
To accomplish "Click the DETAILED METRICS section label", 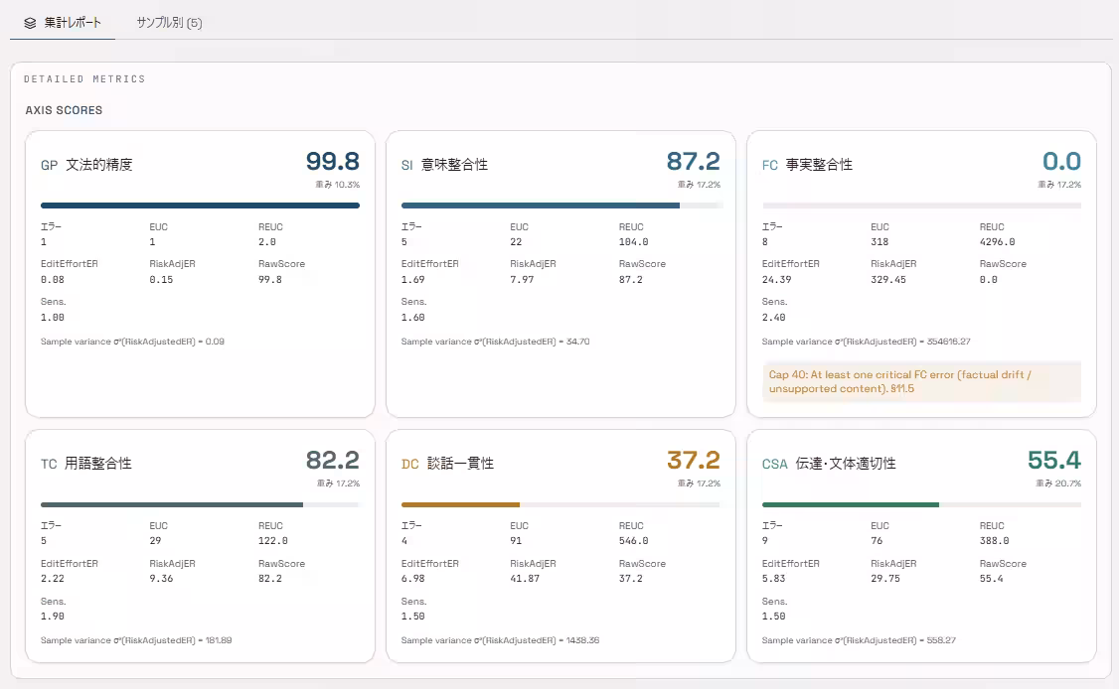I will click(84, 79).
